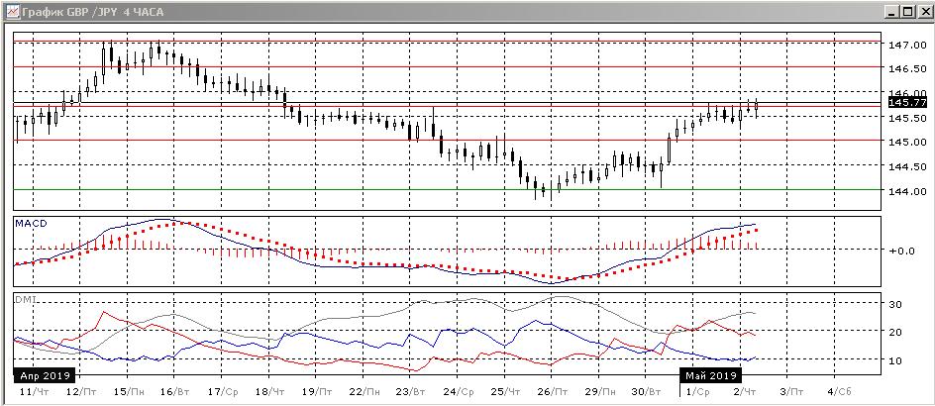Click the current price label 145.77

pyautogui.click(x=907, y=102)
